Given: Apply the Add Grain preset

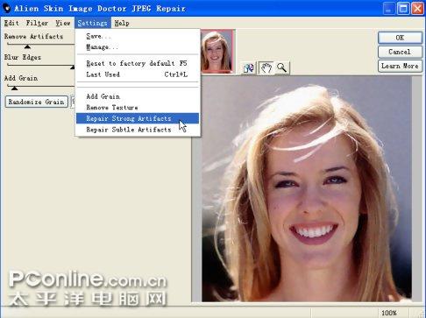Looking at the screenshot, I should pos(138,96).
